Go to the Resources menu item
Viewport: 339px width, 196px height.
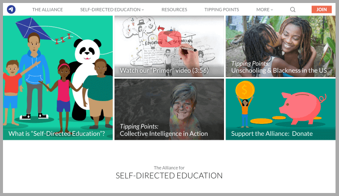pyautogui.click(x=174, y=9)
